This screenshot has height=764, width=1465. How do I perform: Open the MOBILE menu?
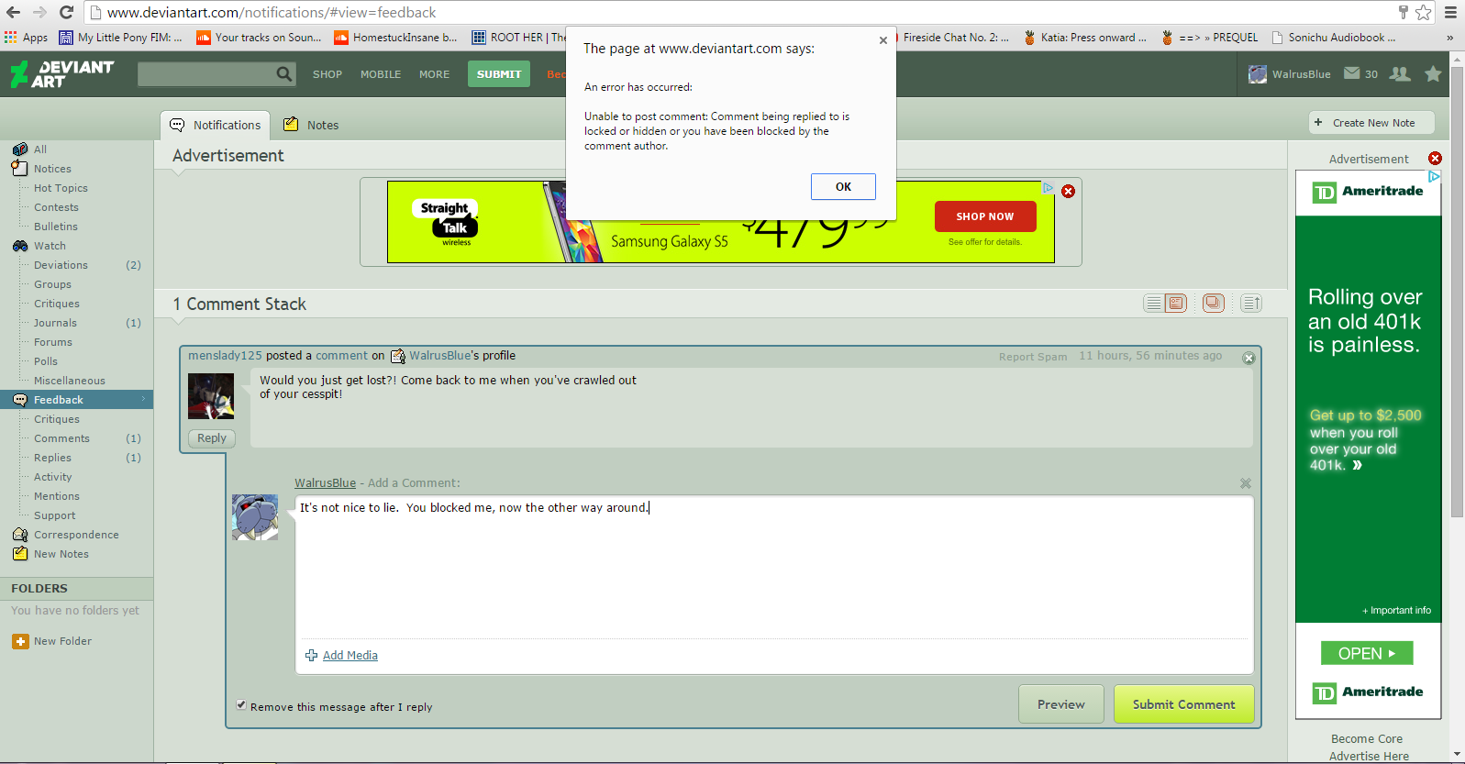pyautogui.click(x=381, y=74)
